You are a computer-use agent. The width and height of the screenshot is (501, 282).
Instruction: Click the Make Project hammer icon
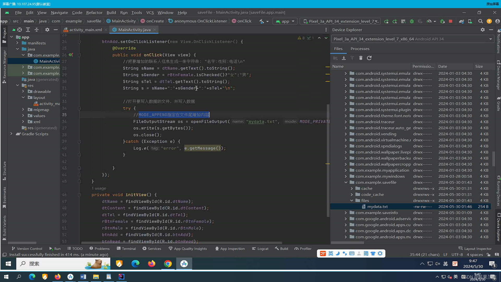(x=261, y=21)
